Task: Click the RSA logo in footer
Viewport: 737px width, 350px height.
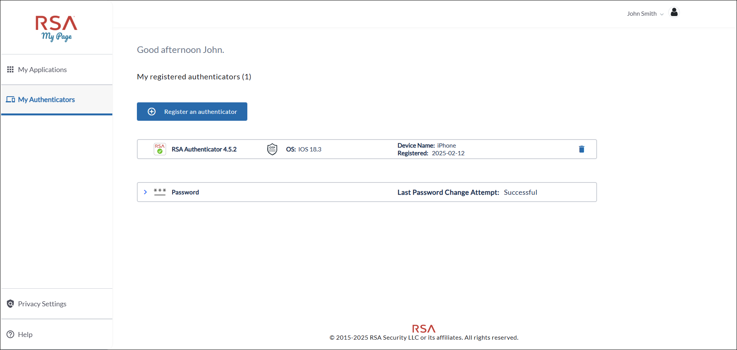Action: [424, 329]
